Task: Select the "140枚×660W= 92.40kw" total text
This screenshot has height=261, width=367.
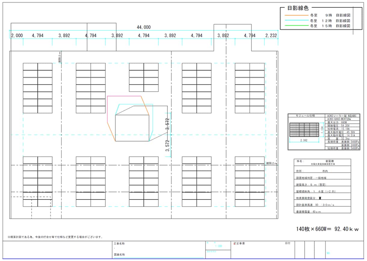Action: click(328, 229)
